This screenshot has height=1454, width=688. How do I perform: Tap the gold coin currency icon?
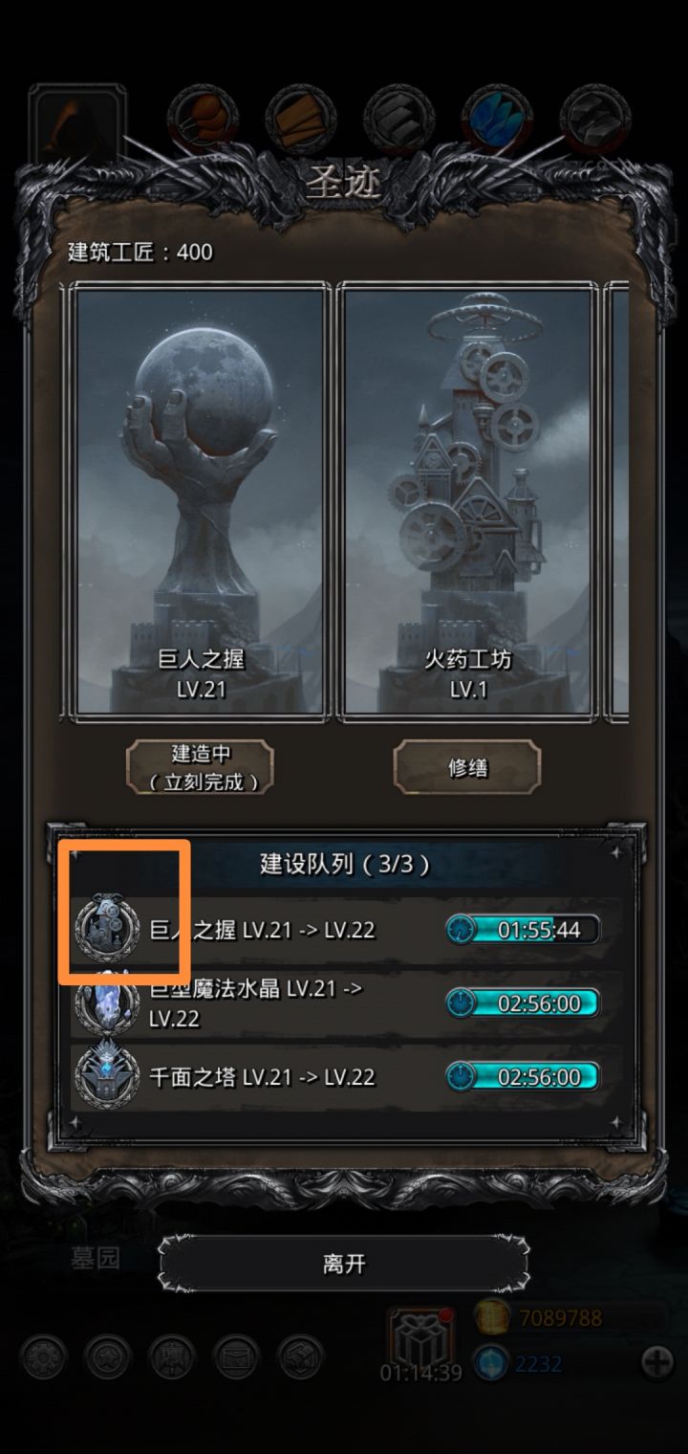coord(492,1317)
